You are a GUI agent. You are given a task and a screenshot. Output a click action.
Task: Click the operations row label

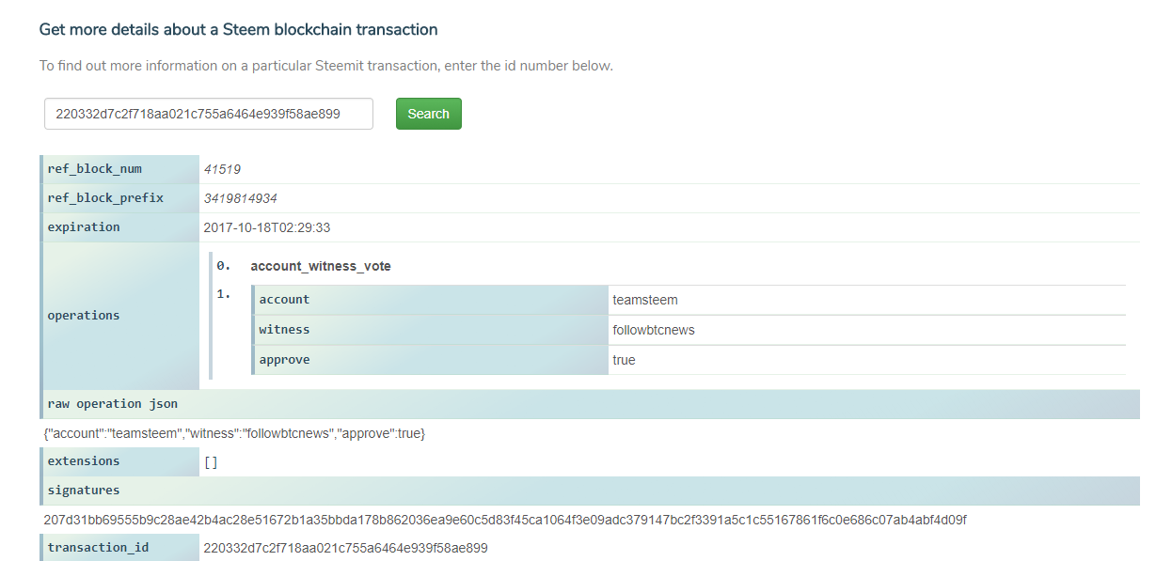click(84, 316)
